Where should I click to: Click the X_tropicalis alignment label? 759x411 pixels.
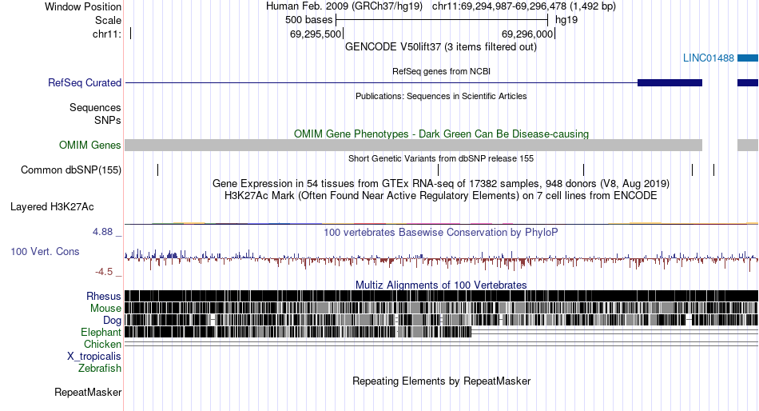(x=94, y=357)
